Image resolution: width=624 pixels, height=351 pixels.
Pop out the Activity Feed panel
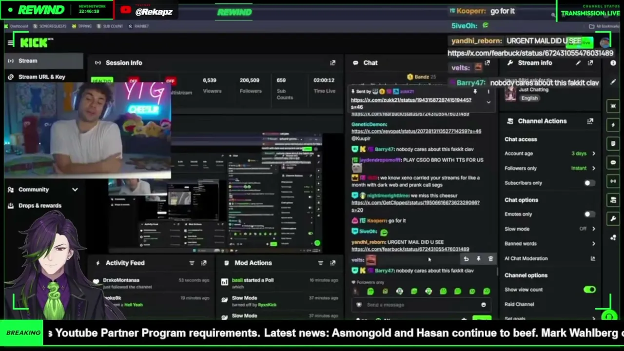click(x=204, y=263)
